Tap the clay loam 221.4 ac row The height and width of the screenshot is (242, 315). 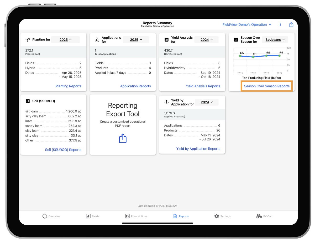pos(53,131)
